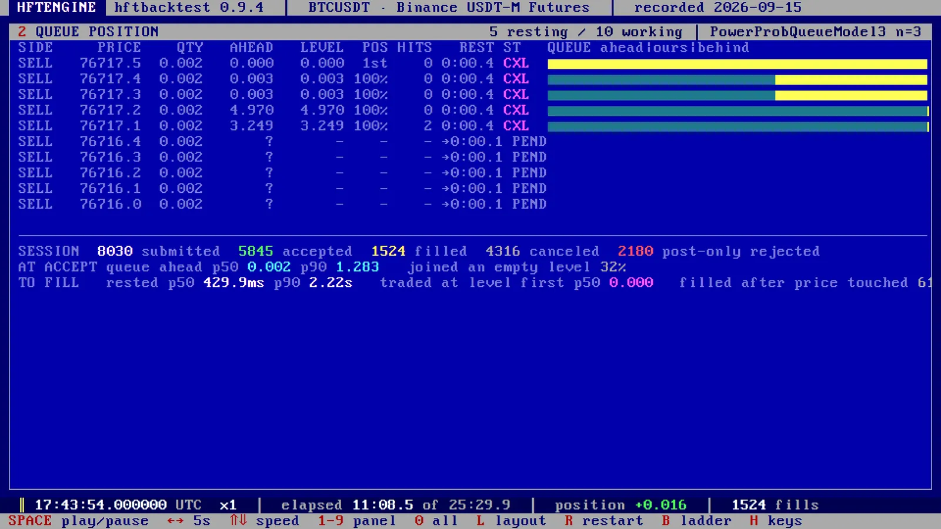Click price cell 76716.0
This screenshot has height=529, width=941.
111,204
